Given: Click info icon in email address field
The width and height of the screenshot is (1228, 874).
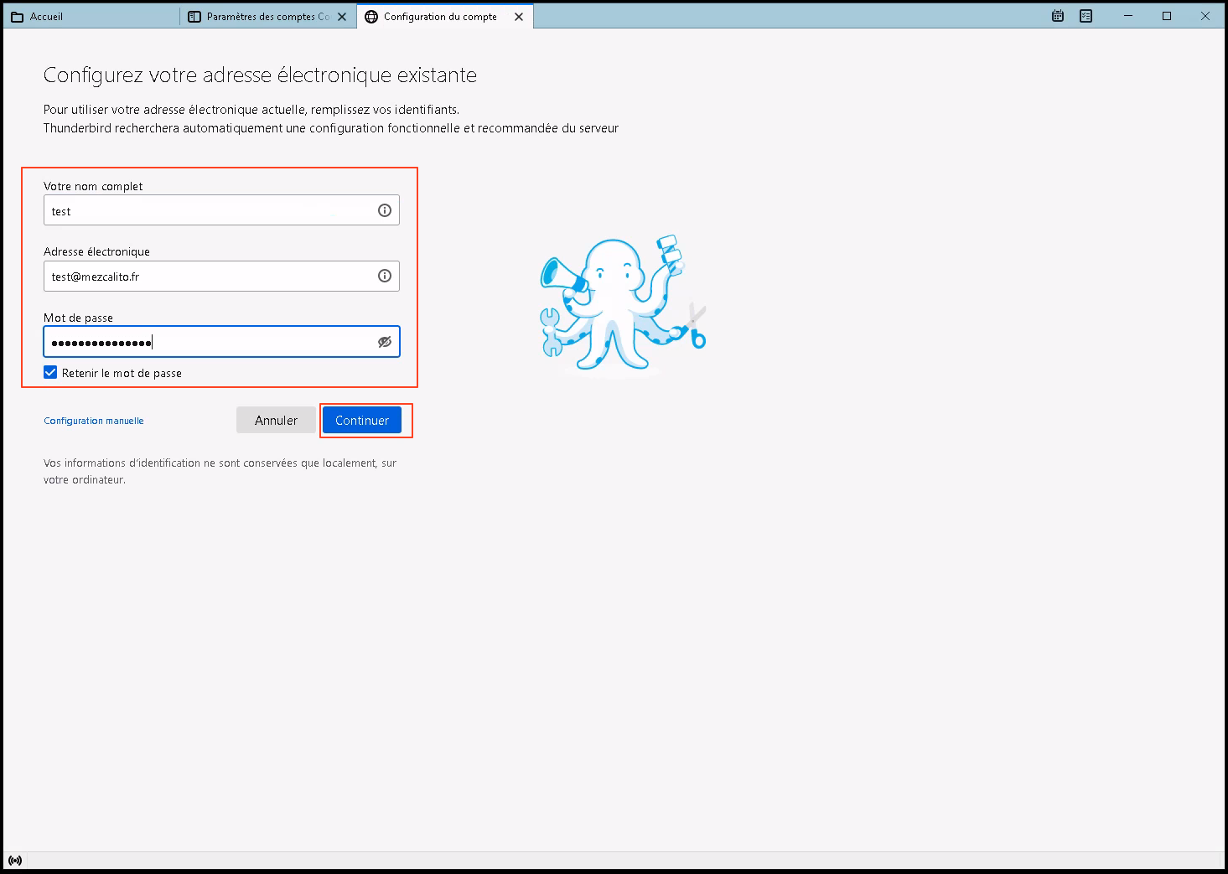Looking at the screenshot, I should (385, 276).
